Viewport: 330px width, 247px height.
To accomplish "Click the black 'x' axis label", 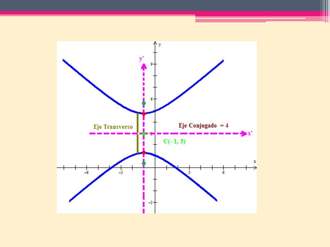I will (255, 161).
